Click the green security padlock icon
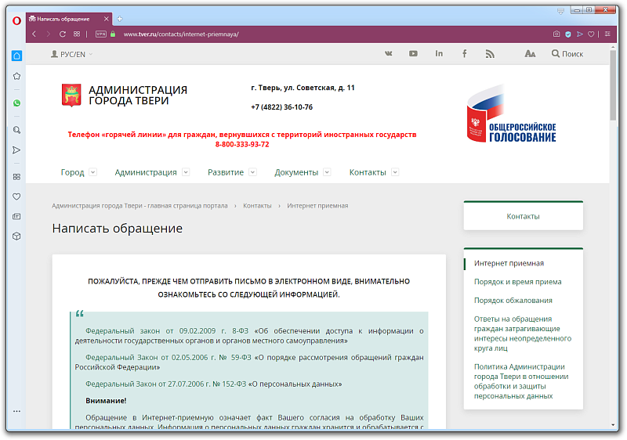Screen dimensions: 627x440 pos(113,34)
